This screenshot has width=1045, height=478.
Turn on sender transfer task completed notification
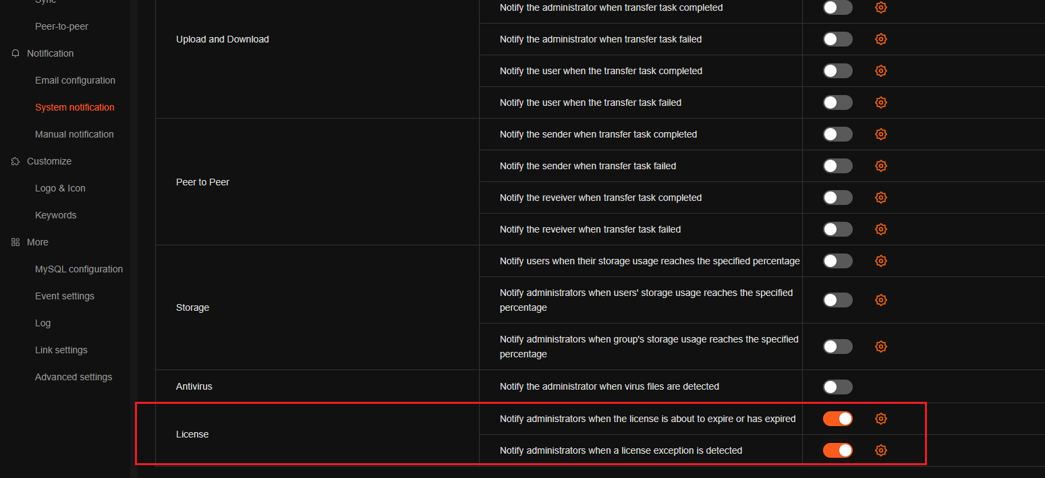tap(838, 134)
